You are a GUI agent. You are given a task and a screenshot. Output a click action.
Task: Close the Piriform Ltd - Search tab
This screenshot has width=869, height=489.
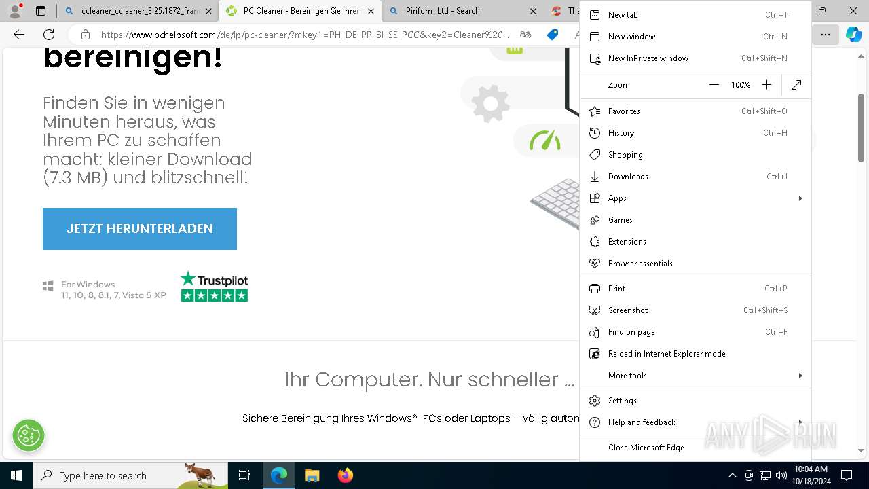click(533, 11)
